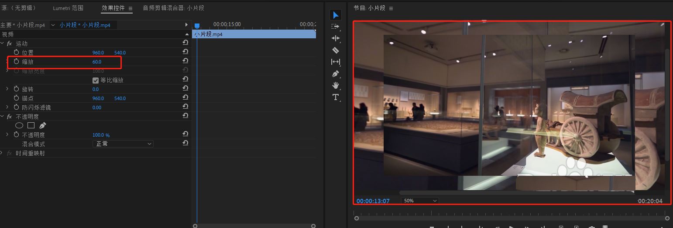Reset the 防闪烁滤镜 parameter
Image resolution: width=673 pixels, height=228 pixels.
(x=185, y=107)
